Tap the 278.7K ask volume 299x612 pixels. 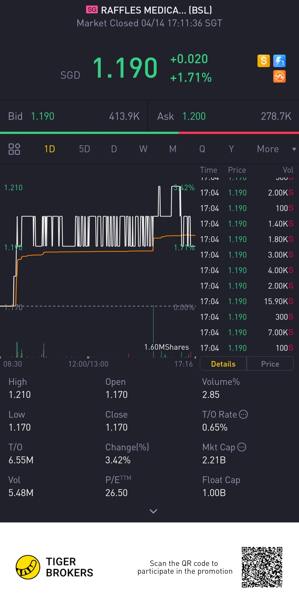276,116
